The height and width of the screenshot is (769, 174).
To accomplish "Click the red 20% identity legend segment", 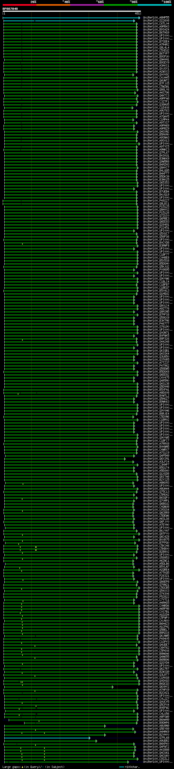I will point(19,5).
